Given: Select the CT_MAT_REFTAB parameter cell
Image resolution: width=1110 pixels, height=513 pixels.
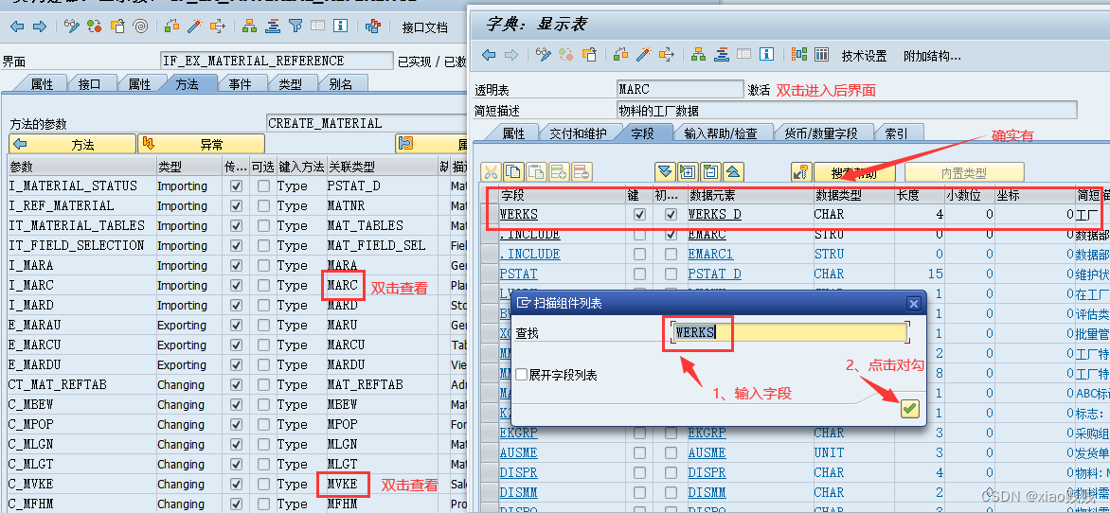Looking at the screenshot, I should [81, 385].
